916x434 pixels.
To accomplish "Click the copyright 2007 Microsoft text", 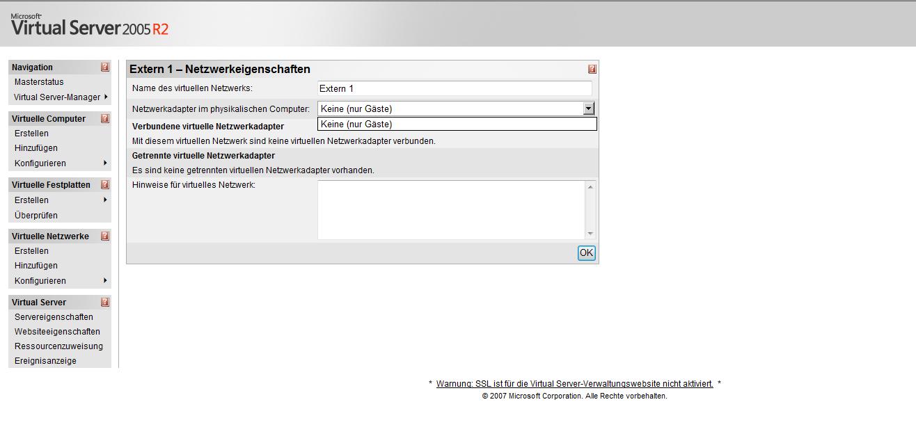I will point(574,396).
